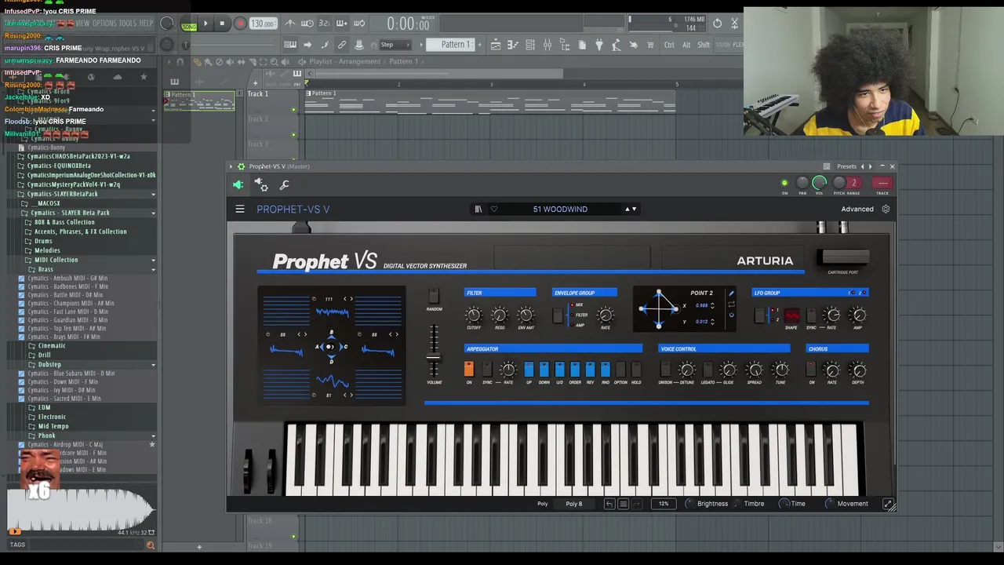Toggle vector envelope loop icon

pyautogui.click(x=731, y=304)
